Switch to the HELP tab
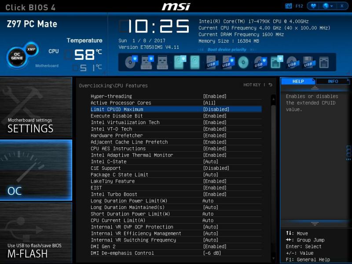Screen dimensions: 352x264 coord(298,81)
